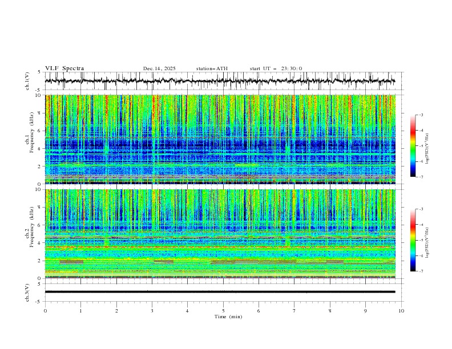Click the "-3" tick on upper color bar
Screen dimensions: 452x349
pyautogui.click(x=421, y=115)
